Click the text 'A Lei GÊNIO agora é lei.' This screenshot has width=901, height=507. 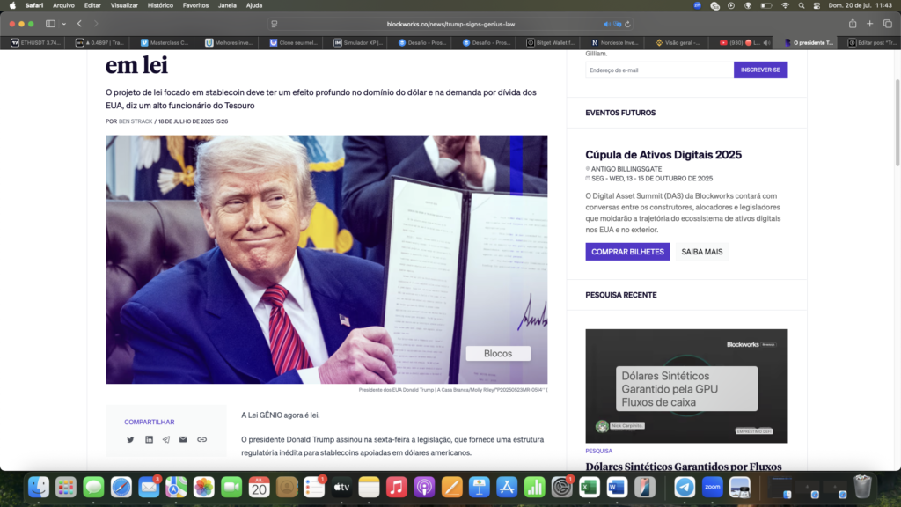[281, 415]
